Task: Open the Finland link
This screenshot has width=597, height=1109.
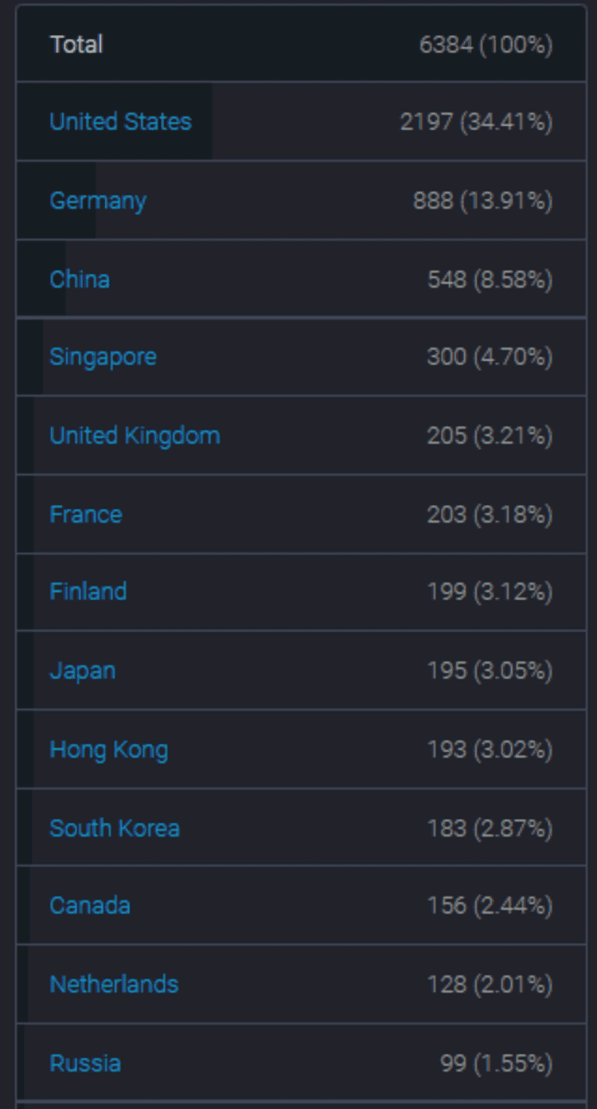Action: click(x=88, y=592)
